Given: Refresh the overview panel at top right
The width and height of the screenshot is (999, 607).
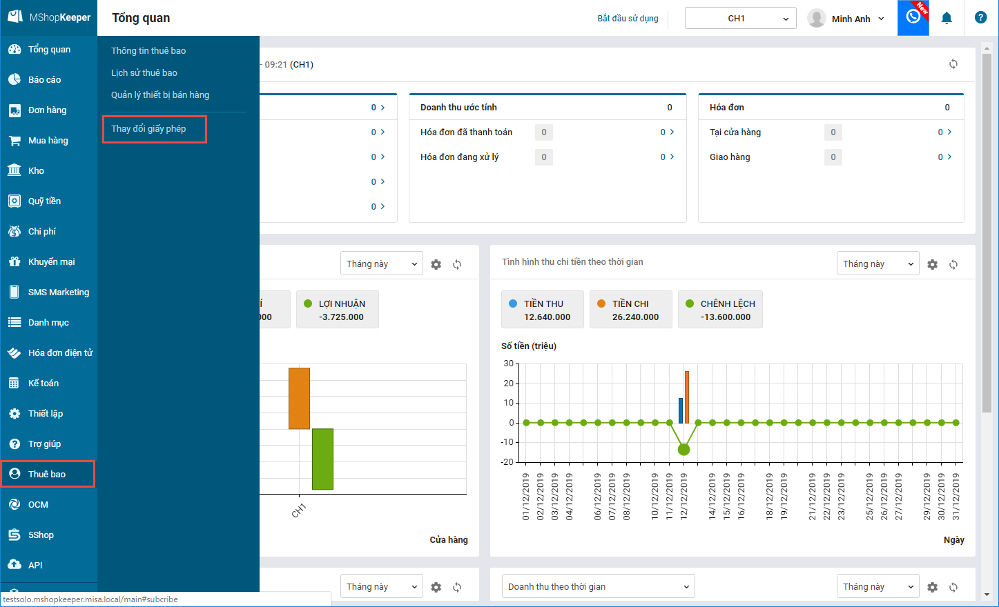Looking at the screenshot, I should (x=953, y=64).
